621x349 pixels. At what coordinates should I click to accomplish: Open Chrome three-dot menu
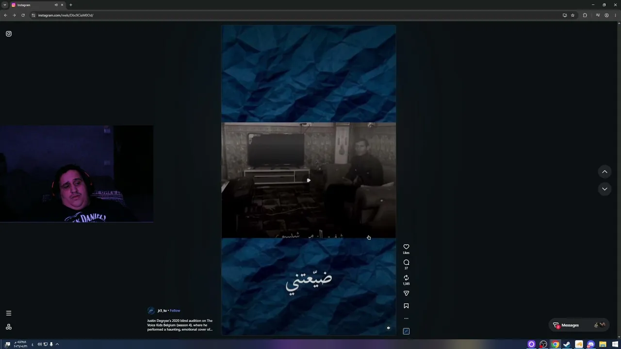coord(616,15)
